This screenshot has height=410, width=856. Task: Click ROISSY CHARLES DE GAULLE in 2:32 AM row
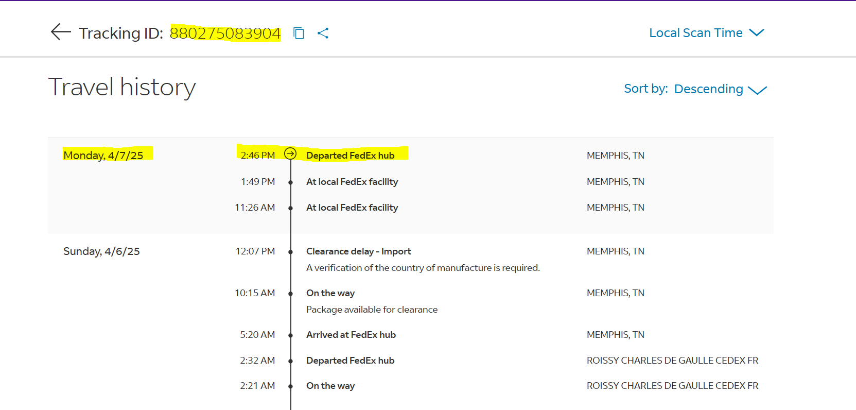pyautogui.click(x=672, y=360)
